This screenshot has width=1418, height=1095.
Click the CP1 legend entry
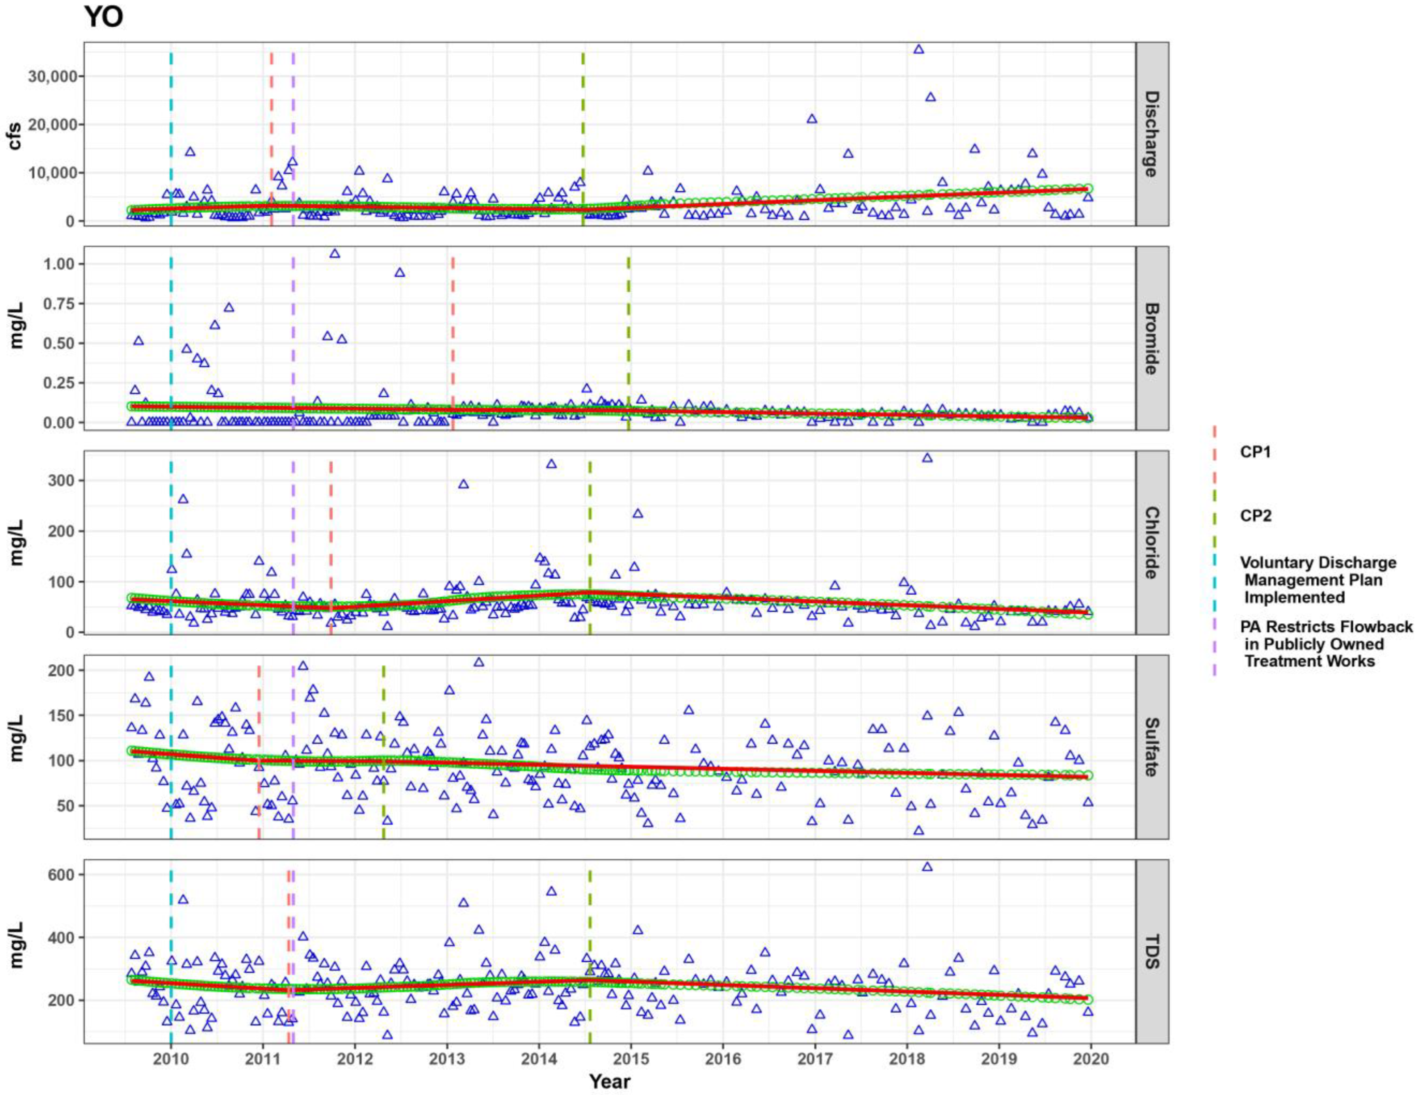[x=1255, y=452]
